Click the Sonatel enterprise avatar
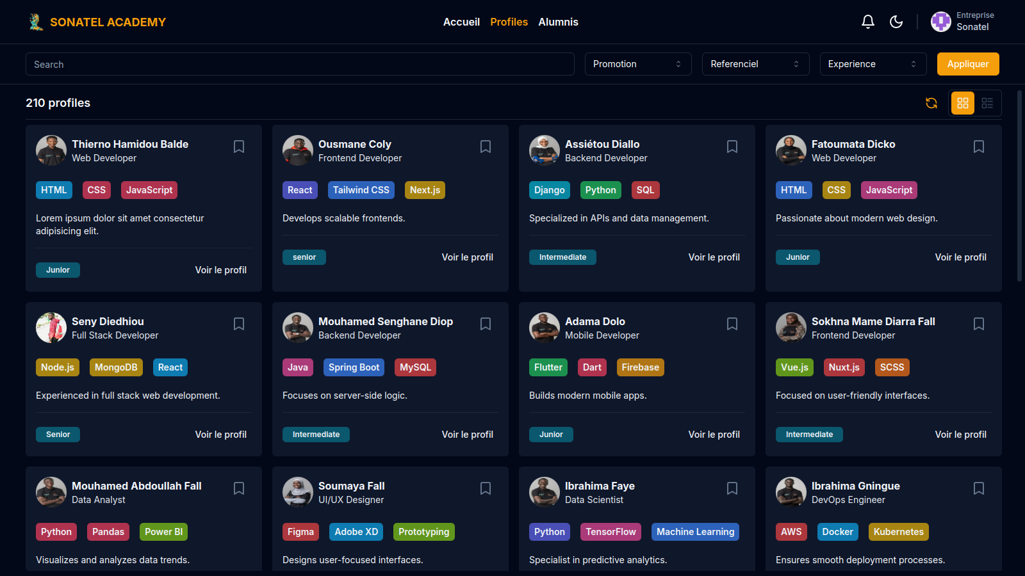 940,22
